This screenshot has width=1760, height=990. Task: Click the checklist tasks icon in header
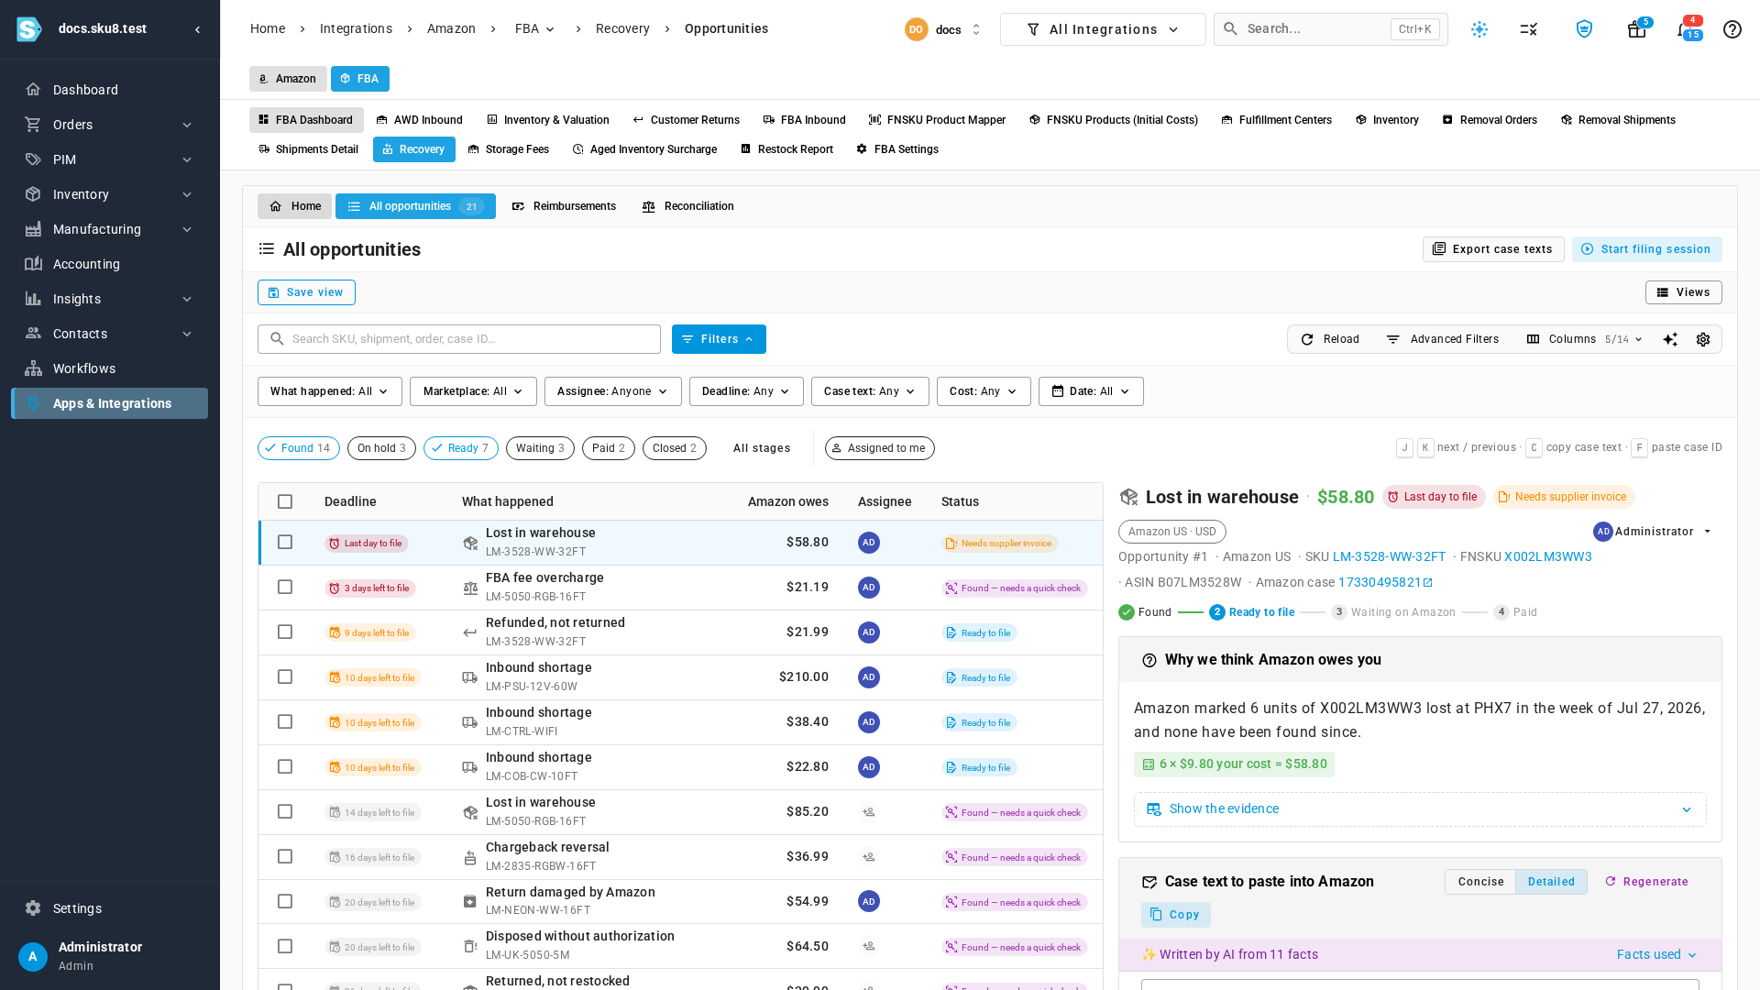pyautogui.click(x=1528, y=29)
